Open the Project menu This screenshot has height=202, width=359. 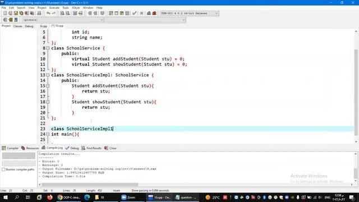click(x=42, y=8)
